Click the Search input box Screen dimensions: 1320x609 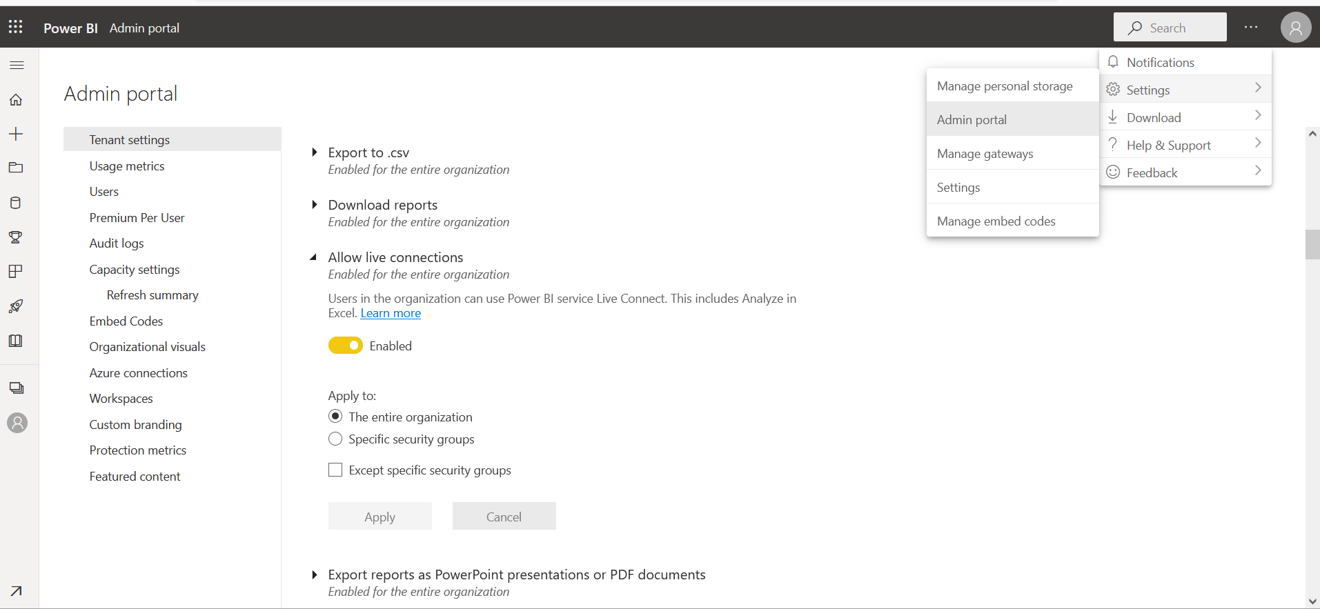pyautogui.click(x=1170, y=27)
